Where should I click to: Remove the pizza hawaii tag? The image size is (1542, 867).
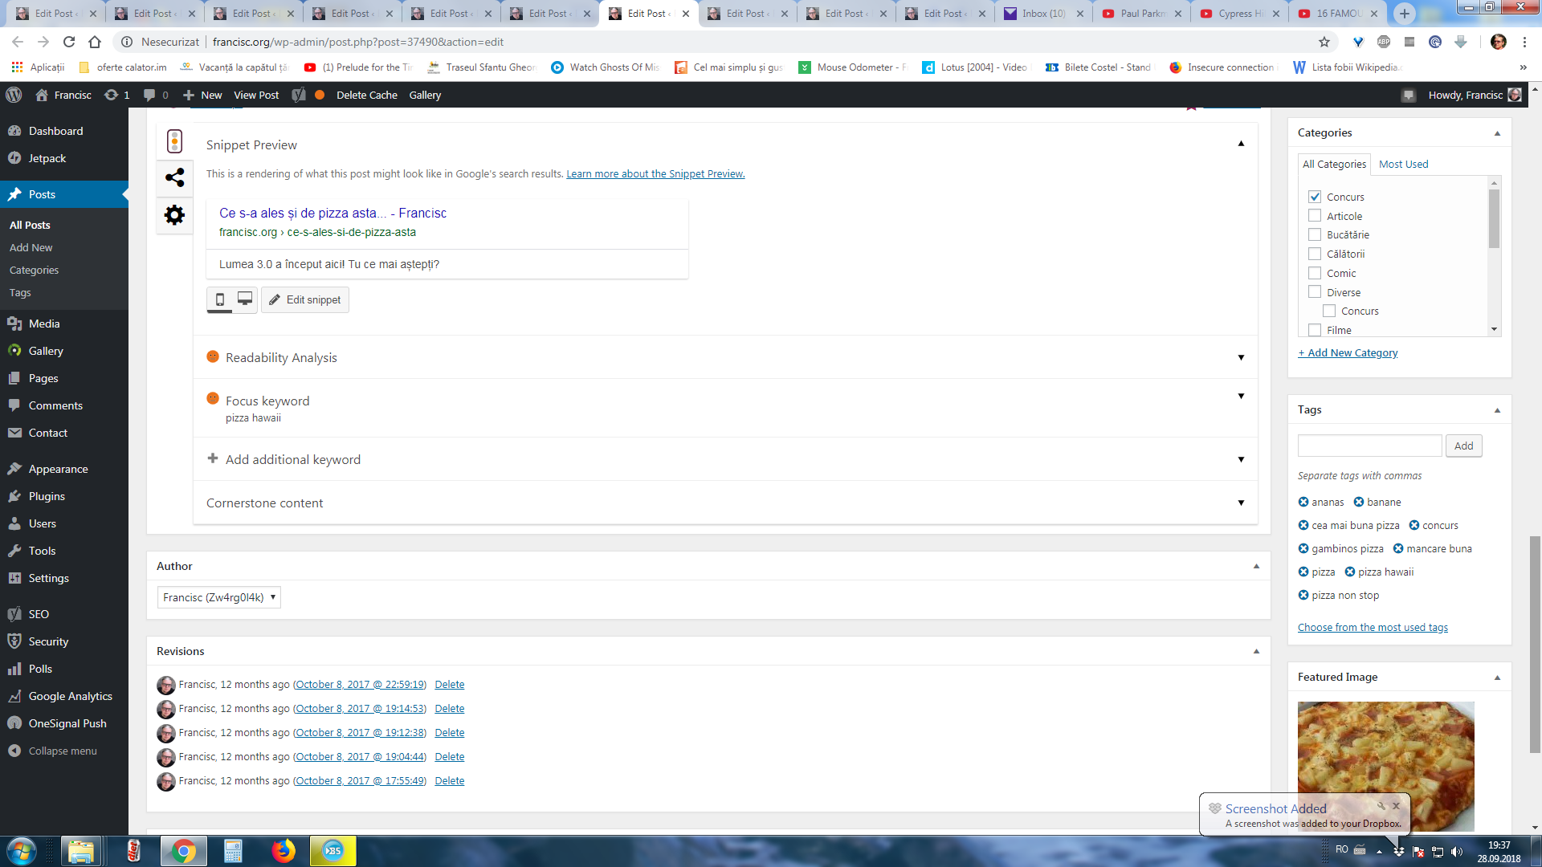pos(1350,572)
